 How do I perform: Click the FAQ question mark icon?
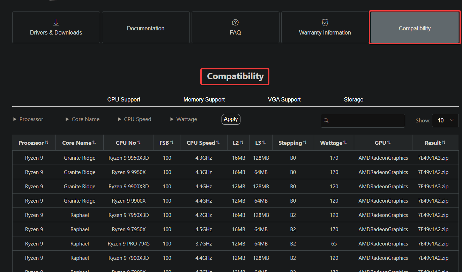(x=235, y=23)
